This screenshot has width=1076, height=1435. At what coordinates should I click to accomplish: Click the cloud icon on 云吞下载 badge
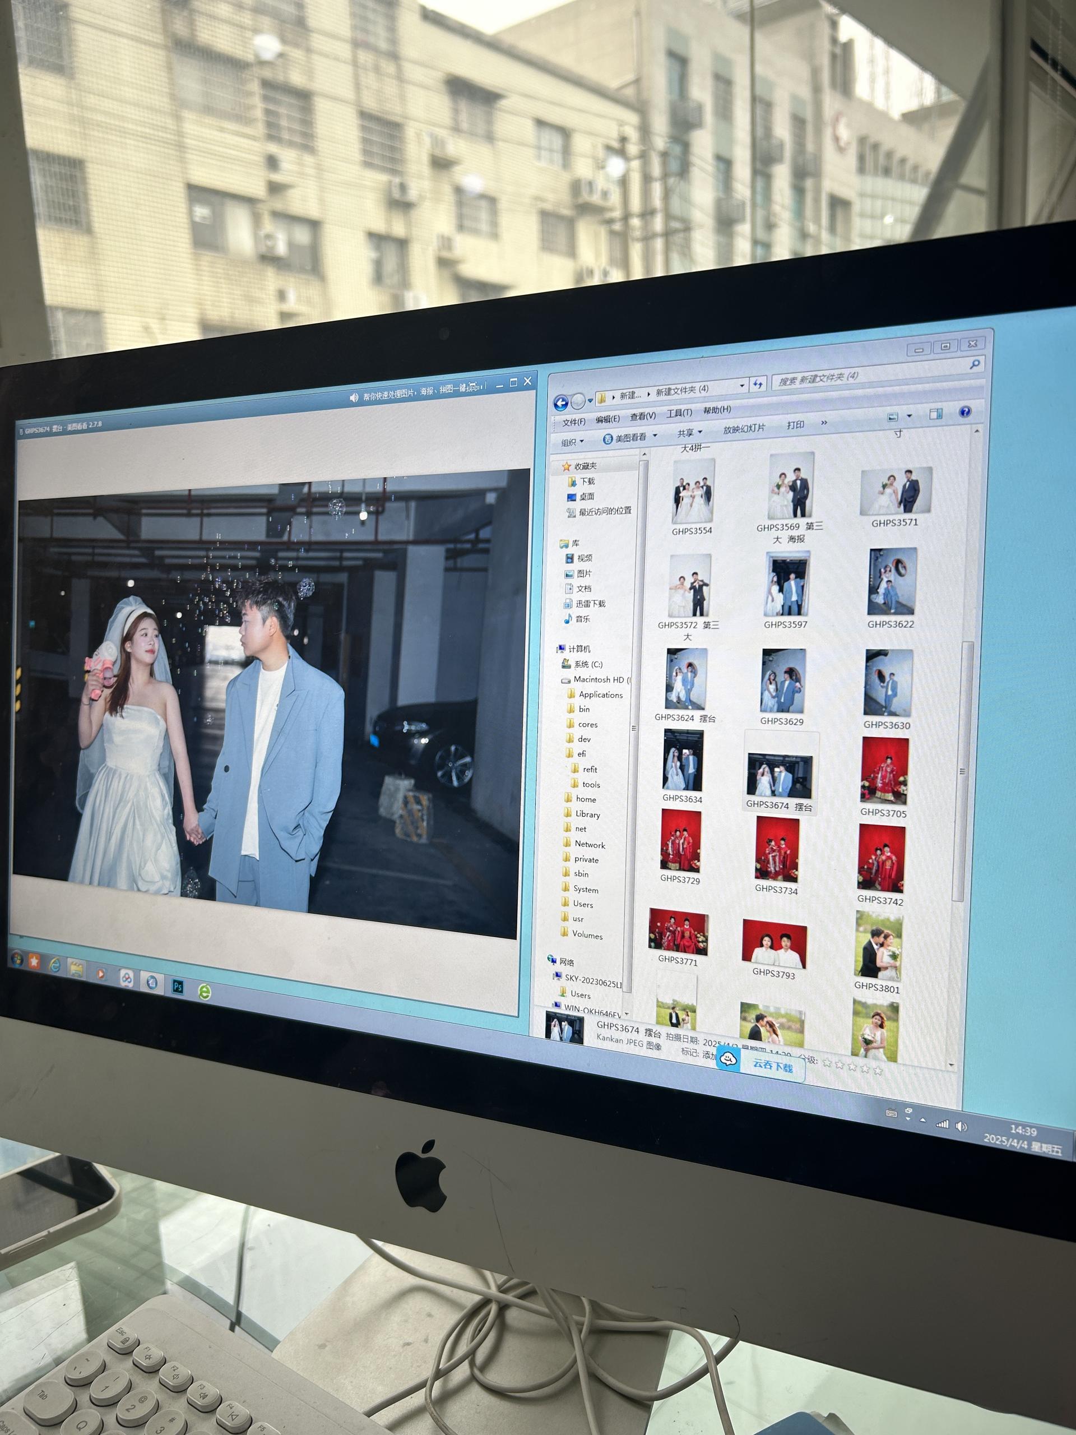pyautogui.click(x=729, y=1059)
